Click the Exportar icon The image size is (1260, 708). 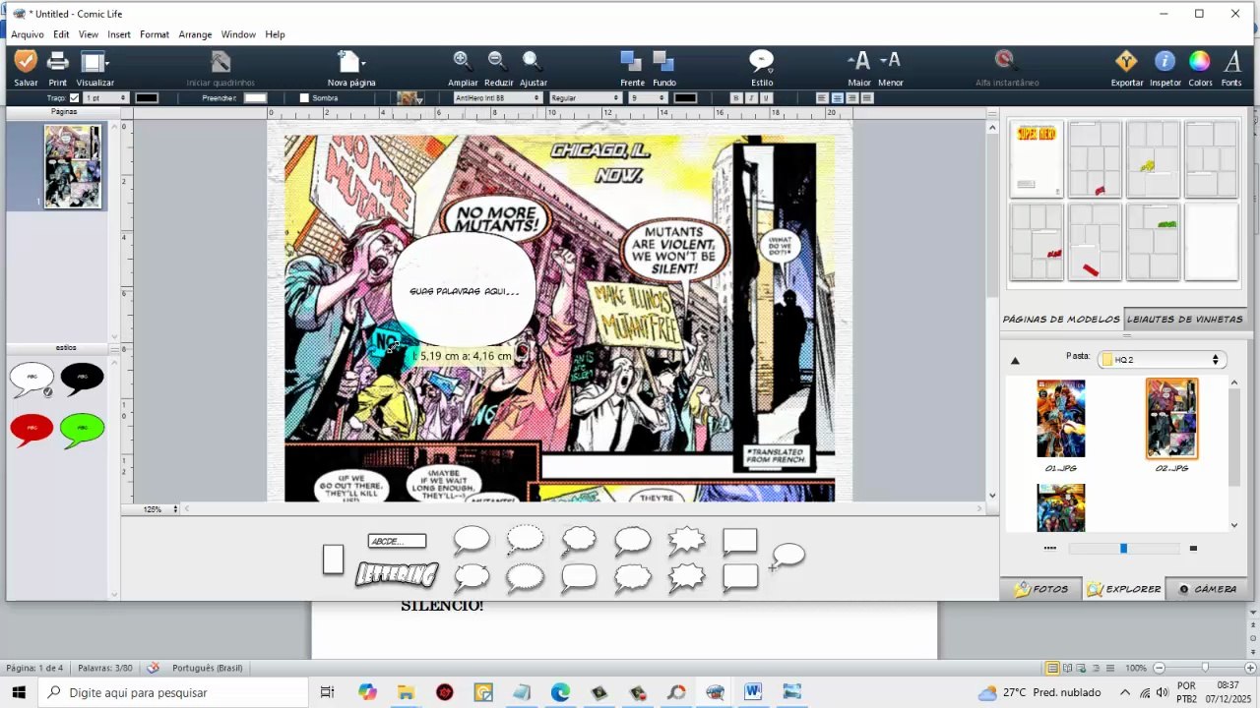point(1126,61)
